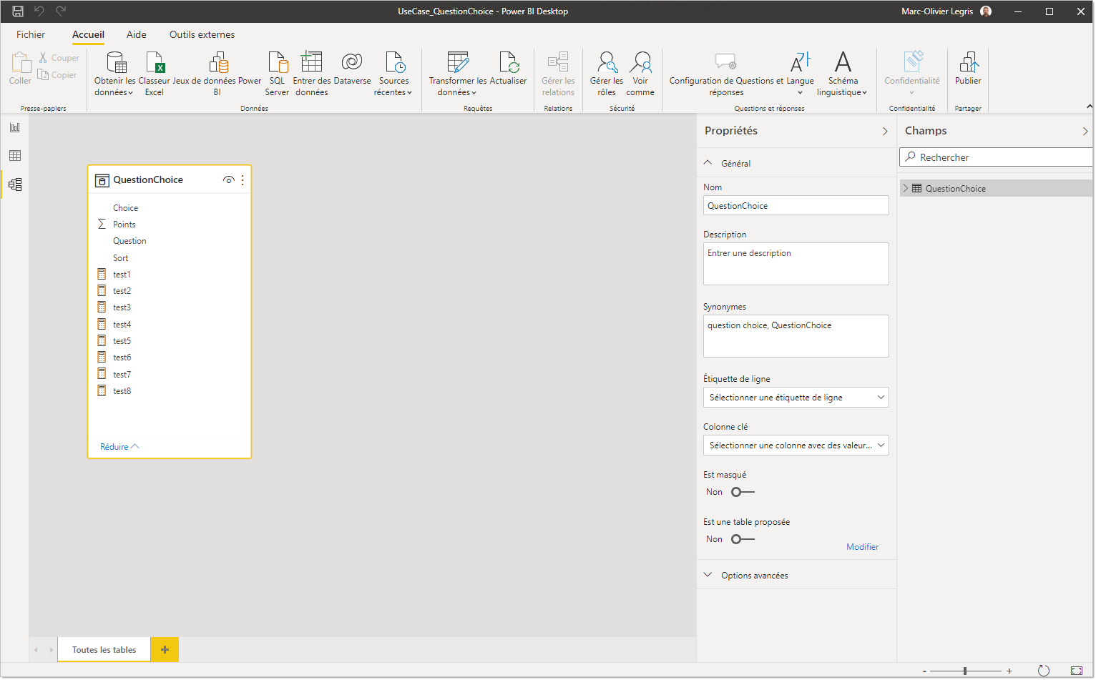The height and width of the screenshot is (680, 1096).
Task: Click the Description text box
Action: (796, 264)
